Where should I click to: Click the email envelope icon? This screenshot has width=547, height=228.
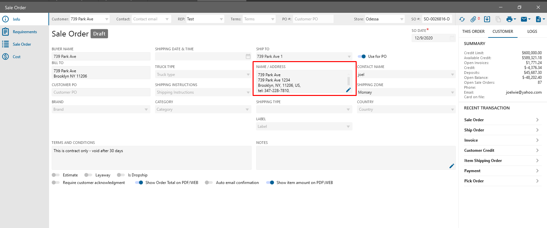(x=524, y=19)
